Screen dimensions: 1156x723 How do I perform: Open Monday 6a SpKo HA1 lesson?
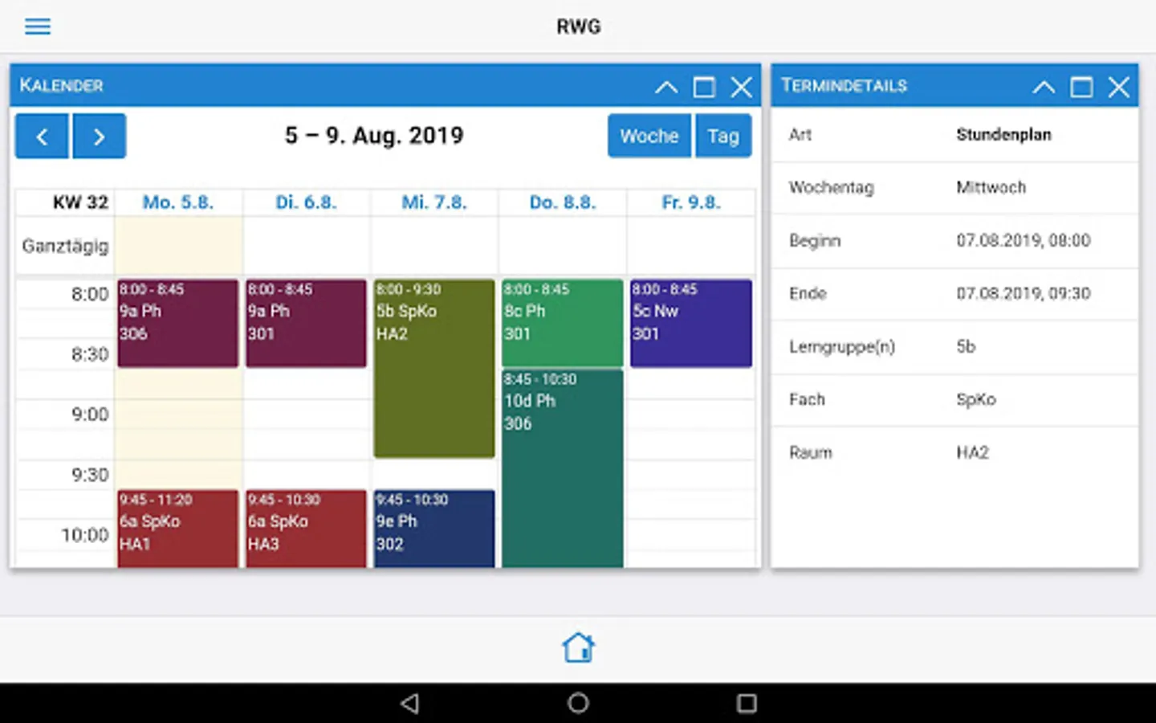point(178,529)
